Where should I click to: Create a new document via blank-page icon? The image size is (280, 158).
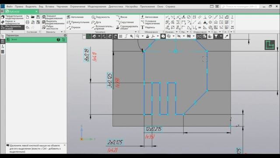coord(27,17)
